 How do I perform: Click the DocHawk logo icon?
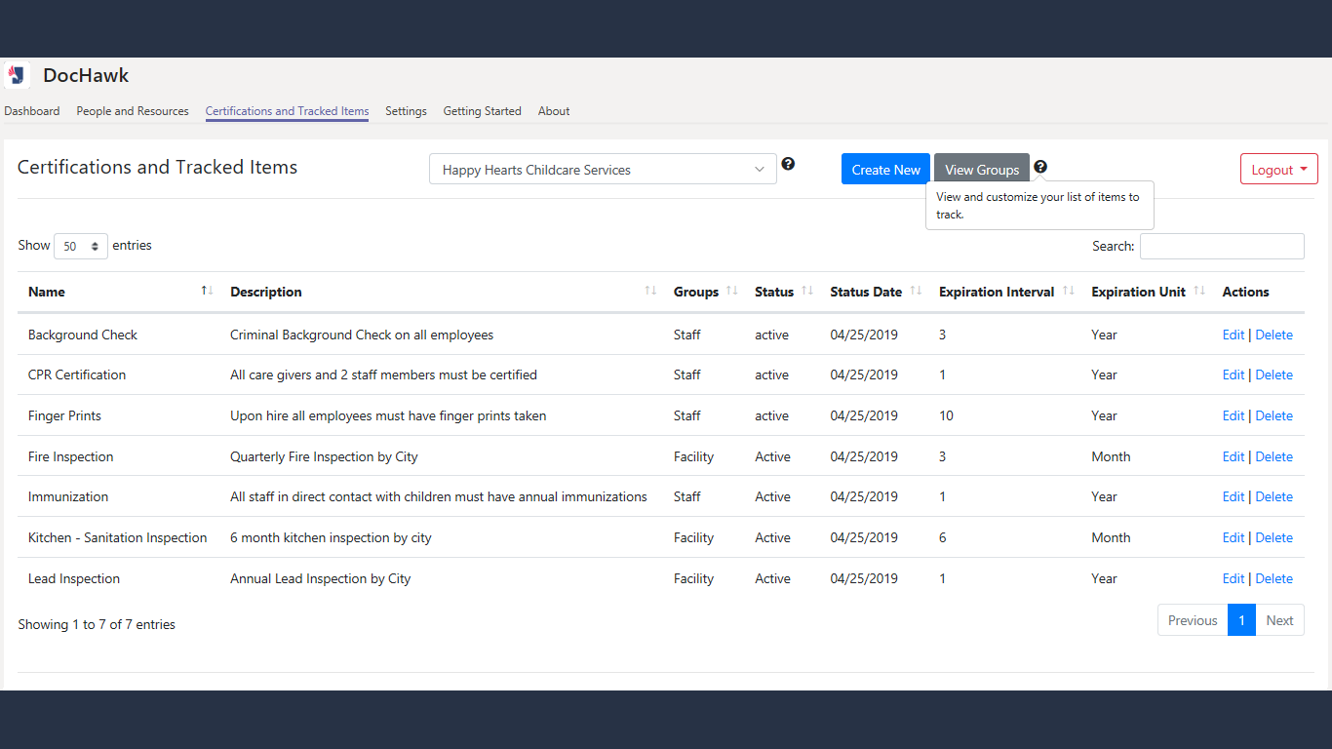(17, 75)
